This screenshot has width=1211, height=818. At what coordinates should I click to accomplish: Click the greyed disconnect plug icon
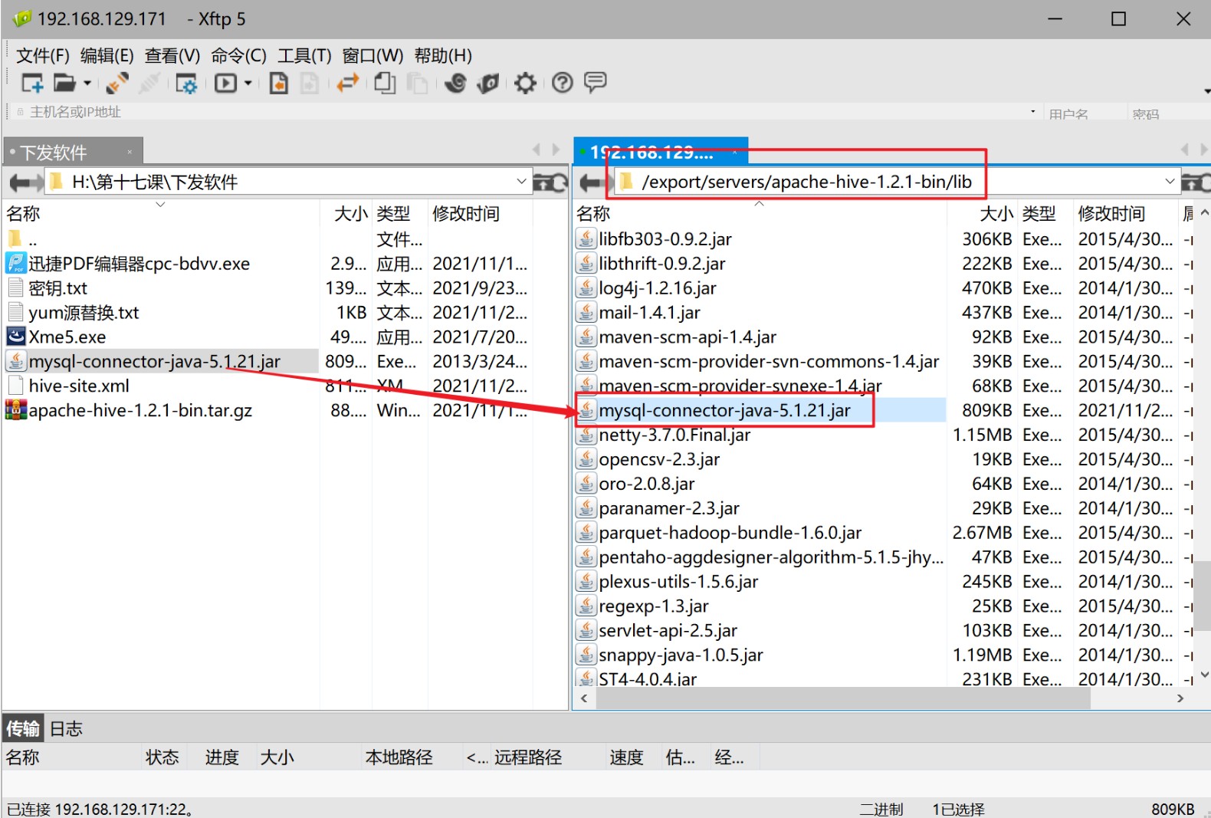coord(149,83)
